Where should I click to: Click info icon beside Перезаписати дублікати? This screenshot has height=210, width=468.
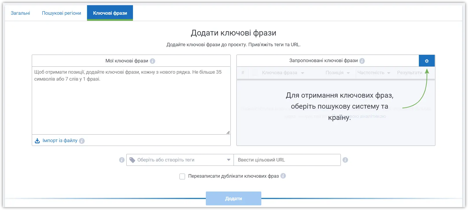pyautogui.click(x=283, y=176)
